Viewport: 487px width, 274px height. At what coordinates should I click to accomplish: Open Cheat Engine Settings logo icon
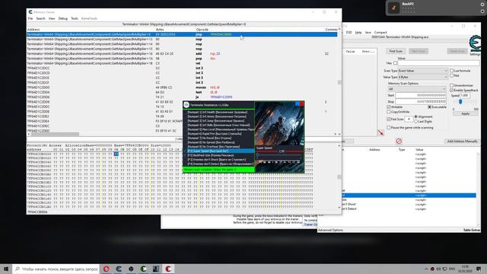tap(475, 44)
